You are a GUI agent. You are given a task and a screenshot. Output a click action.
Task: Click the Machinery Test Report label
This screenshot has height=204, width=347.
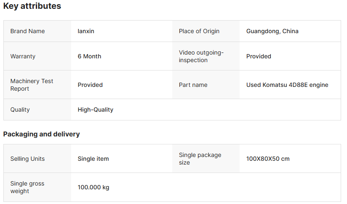tap(32, 85)
